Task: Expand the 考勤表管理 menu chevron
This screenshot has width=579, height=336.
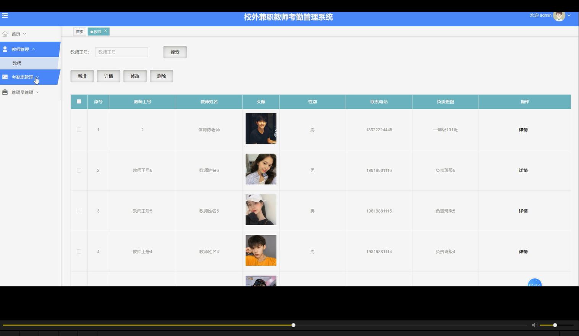Action: 37,77
